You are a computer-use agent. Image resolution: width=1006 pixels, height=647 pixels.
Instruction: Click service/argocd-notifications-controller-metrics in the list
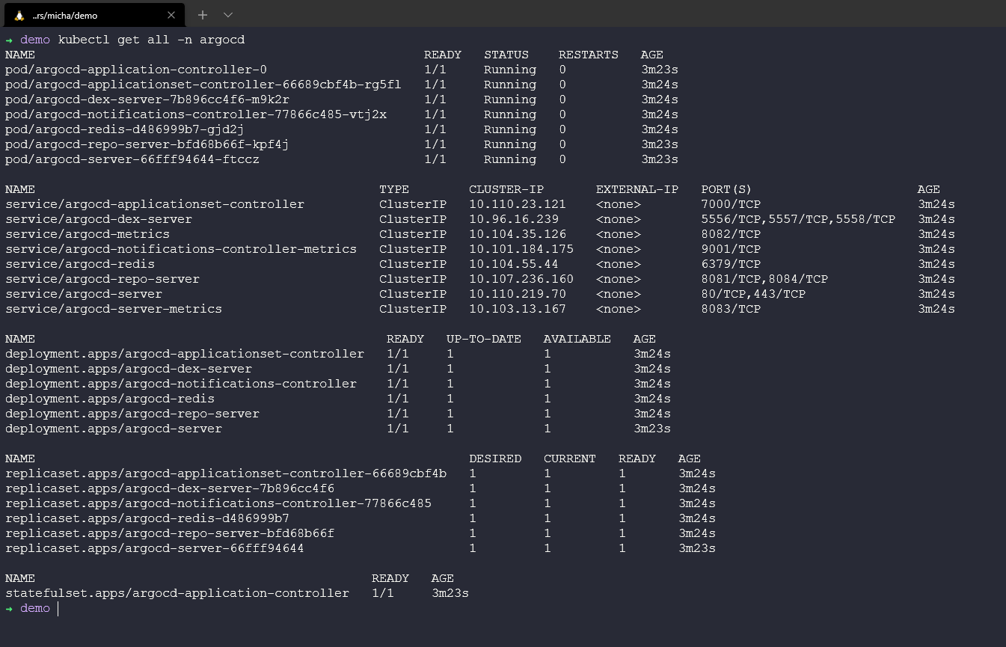[180, 249]
